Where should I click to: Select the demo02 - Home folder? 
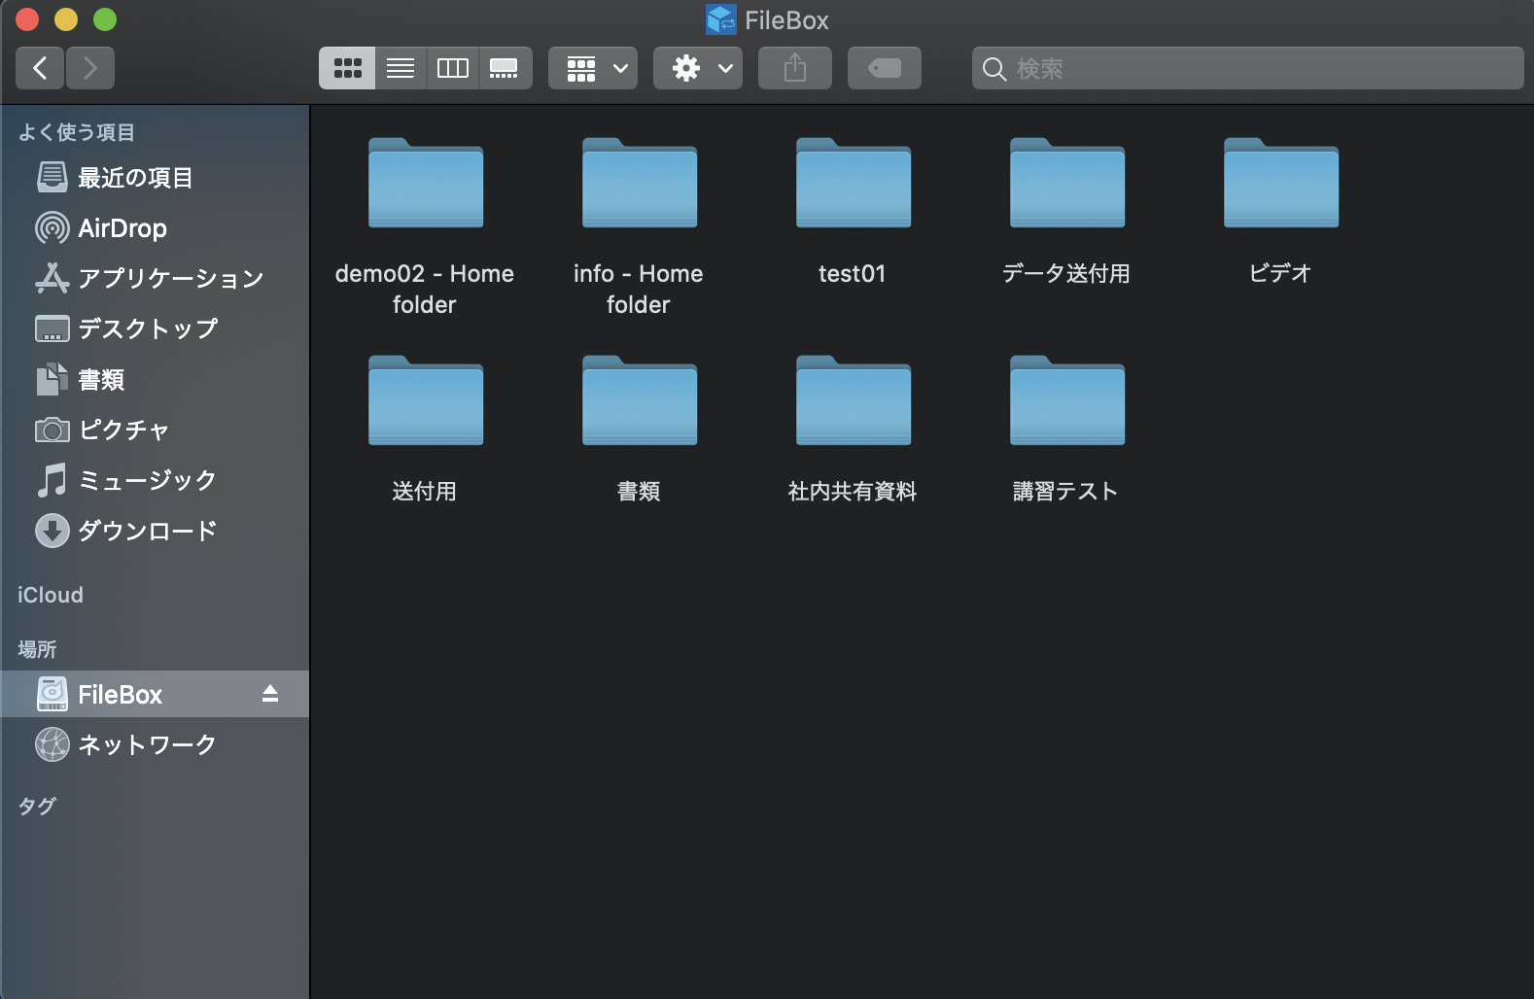pyautogui.click(x=425, y=185)
